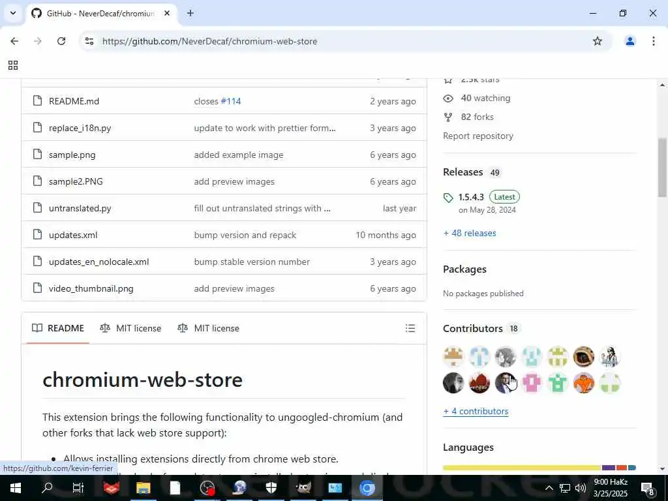
Task: Open updates_en_nolocale.xml file
Action: (99, 262)
